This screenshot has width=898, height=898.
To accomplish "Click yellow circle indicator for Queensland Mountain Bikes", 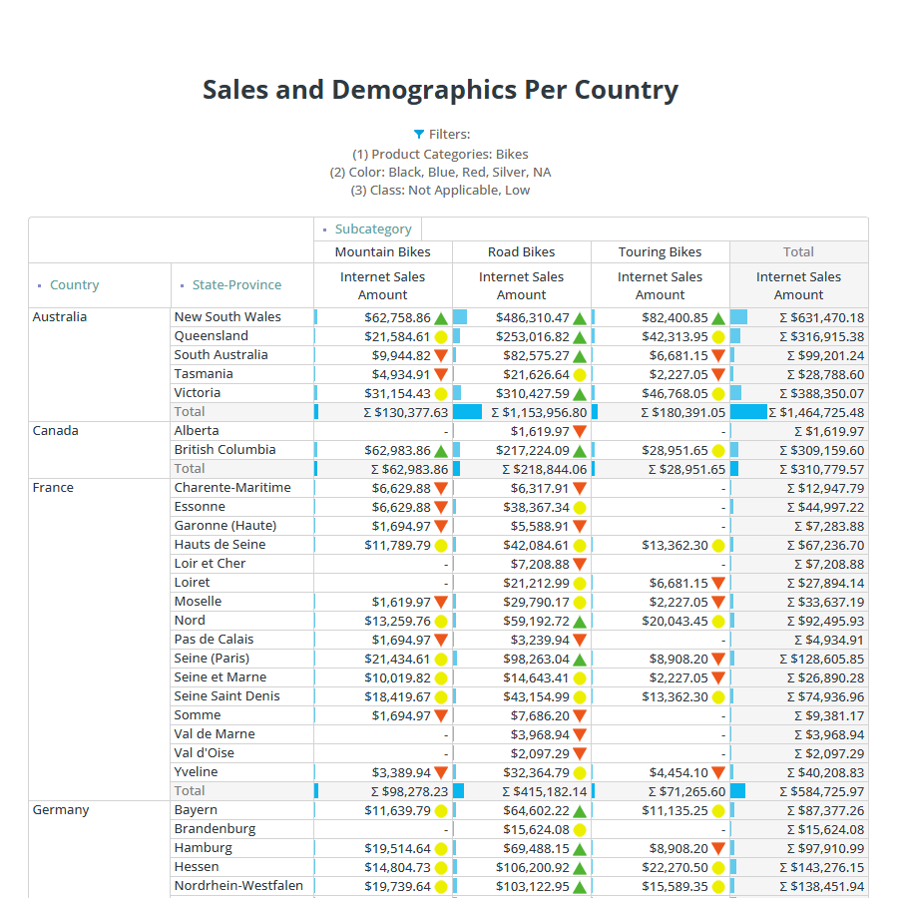I will point(441,337).
